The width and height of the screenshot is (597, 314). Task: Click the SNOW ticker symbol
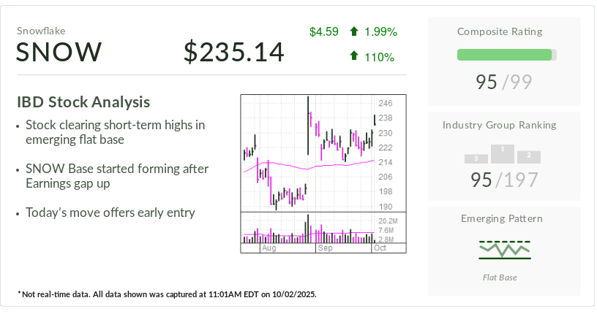[x=59, y=53]
